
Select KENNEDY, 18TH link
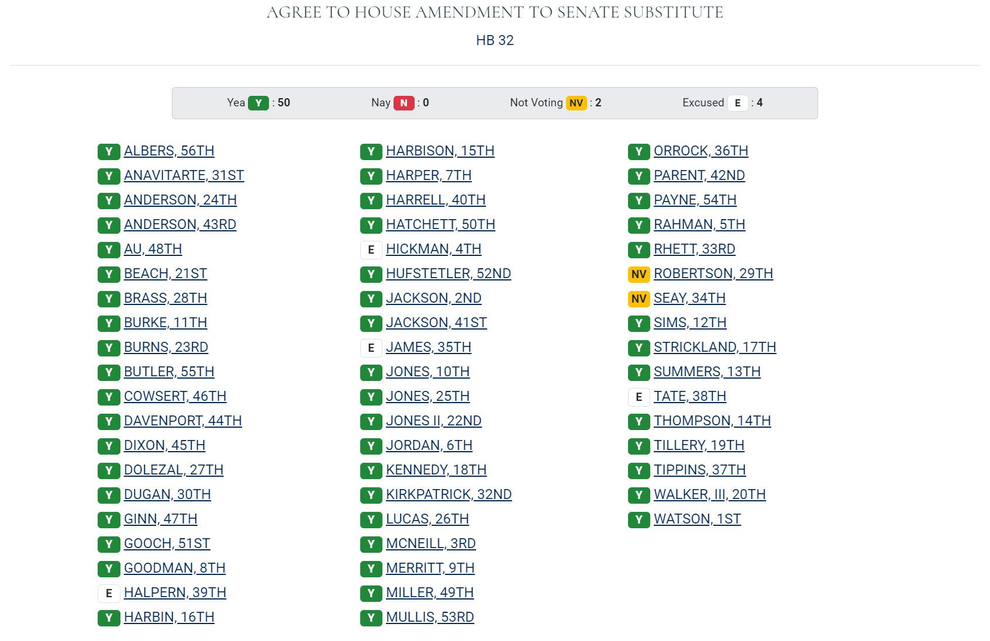pyautogui.click(x=436, y=470)
